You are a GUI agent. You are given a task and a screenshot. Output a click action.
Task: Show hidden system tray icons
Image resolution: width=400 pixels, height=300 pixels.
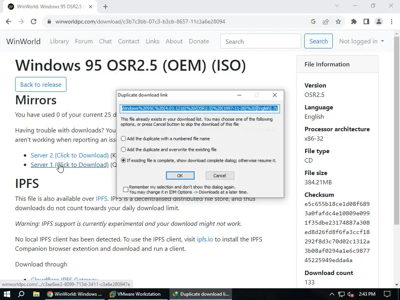click(x=332, y=294)
